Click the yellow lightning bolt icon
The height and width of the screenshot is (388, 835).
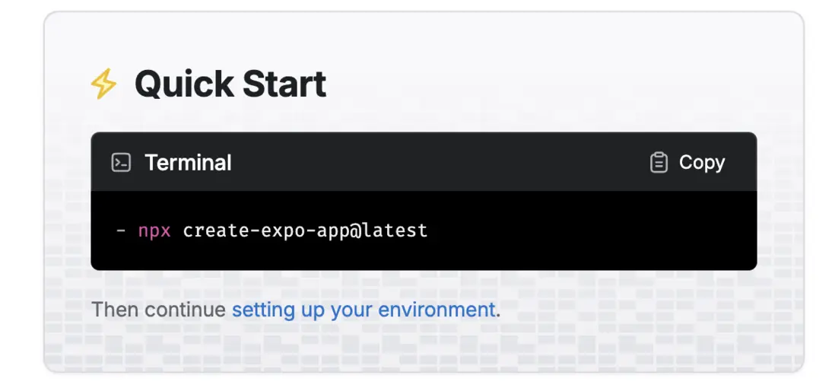pos(103,84)
